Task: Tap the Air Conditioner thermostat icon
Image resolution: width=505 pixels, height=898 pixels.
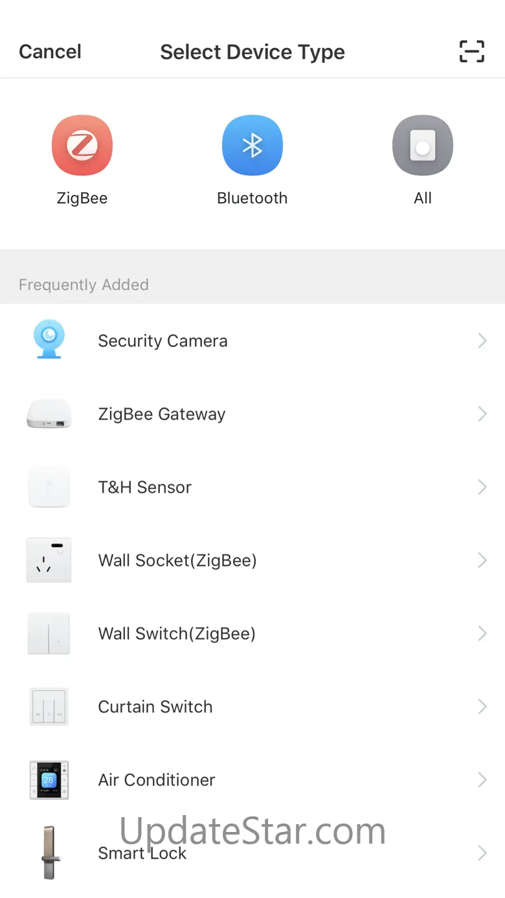Action: 49,780
